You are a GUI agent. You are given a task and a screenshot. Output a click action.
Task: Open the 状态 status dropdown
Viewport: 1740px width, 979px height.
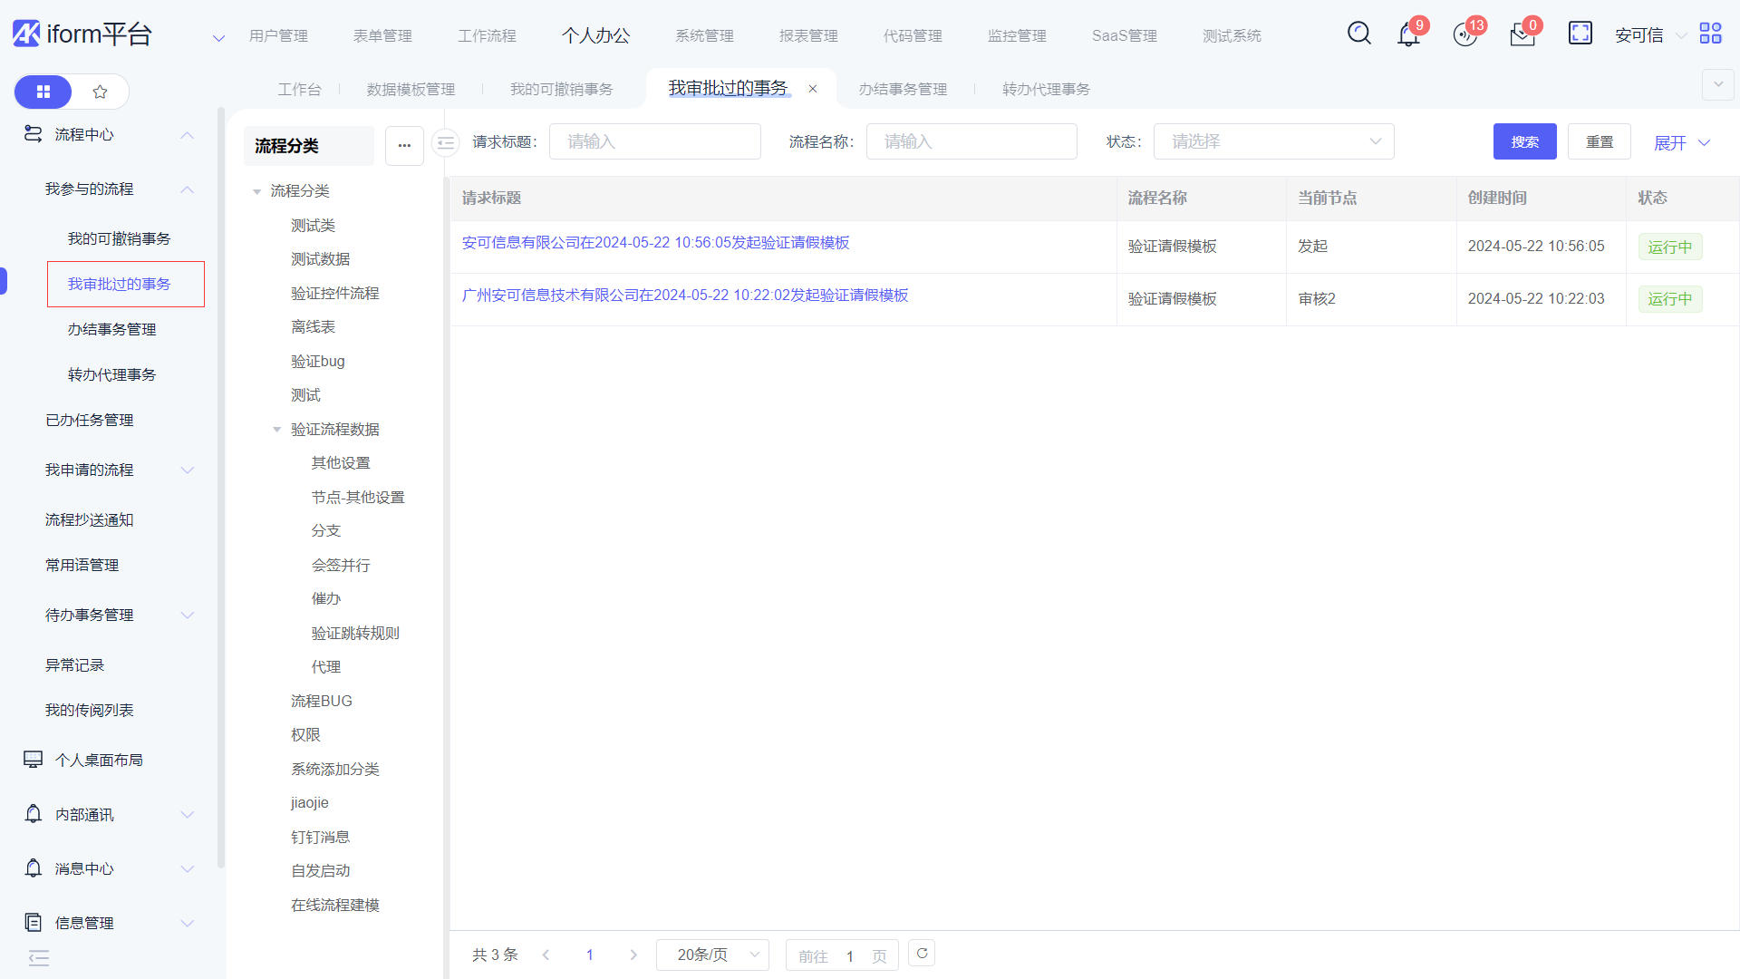click(1272, 141)
